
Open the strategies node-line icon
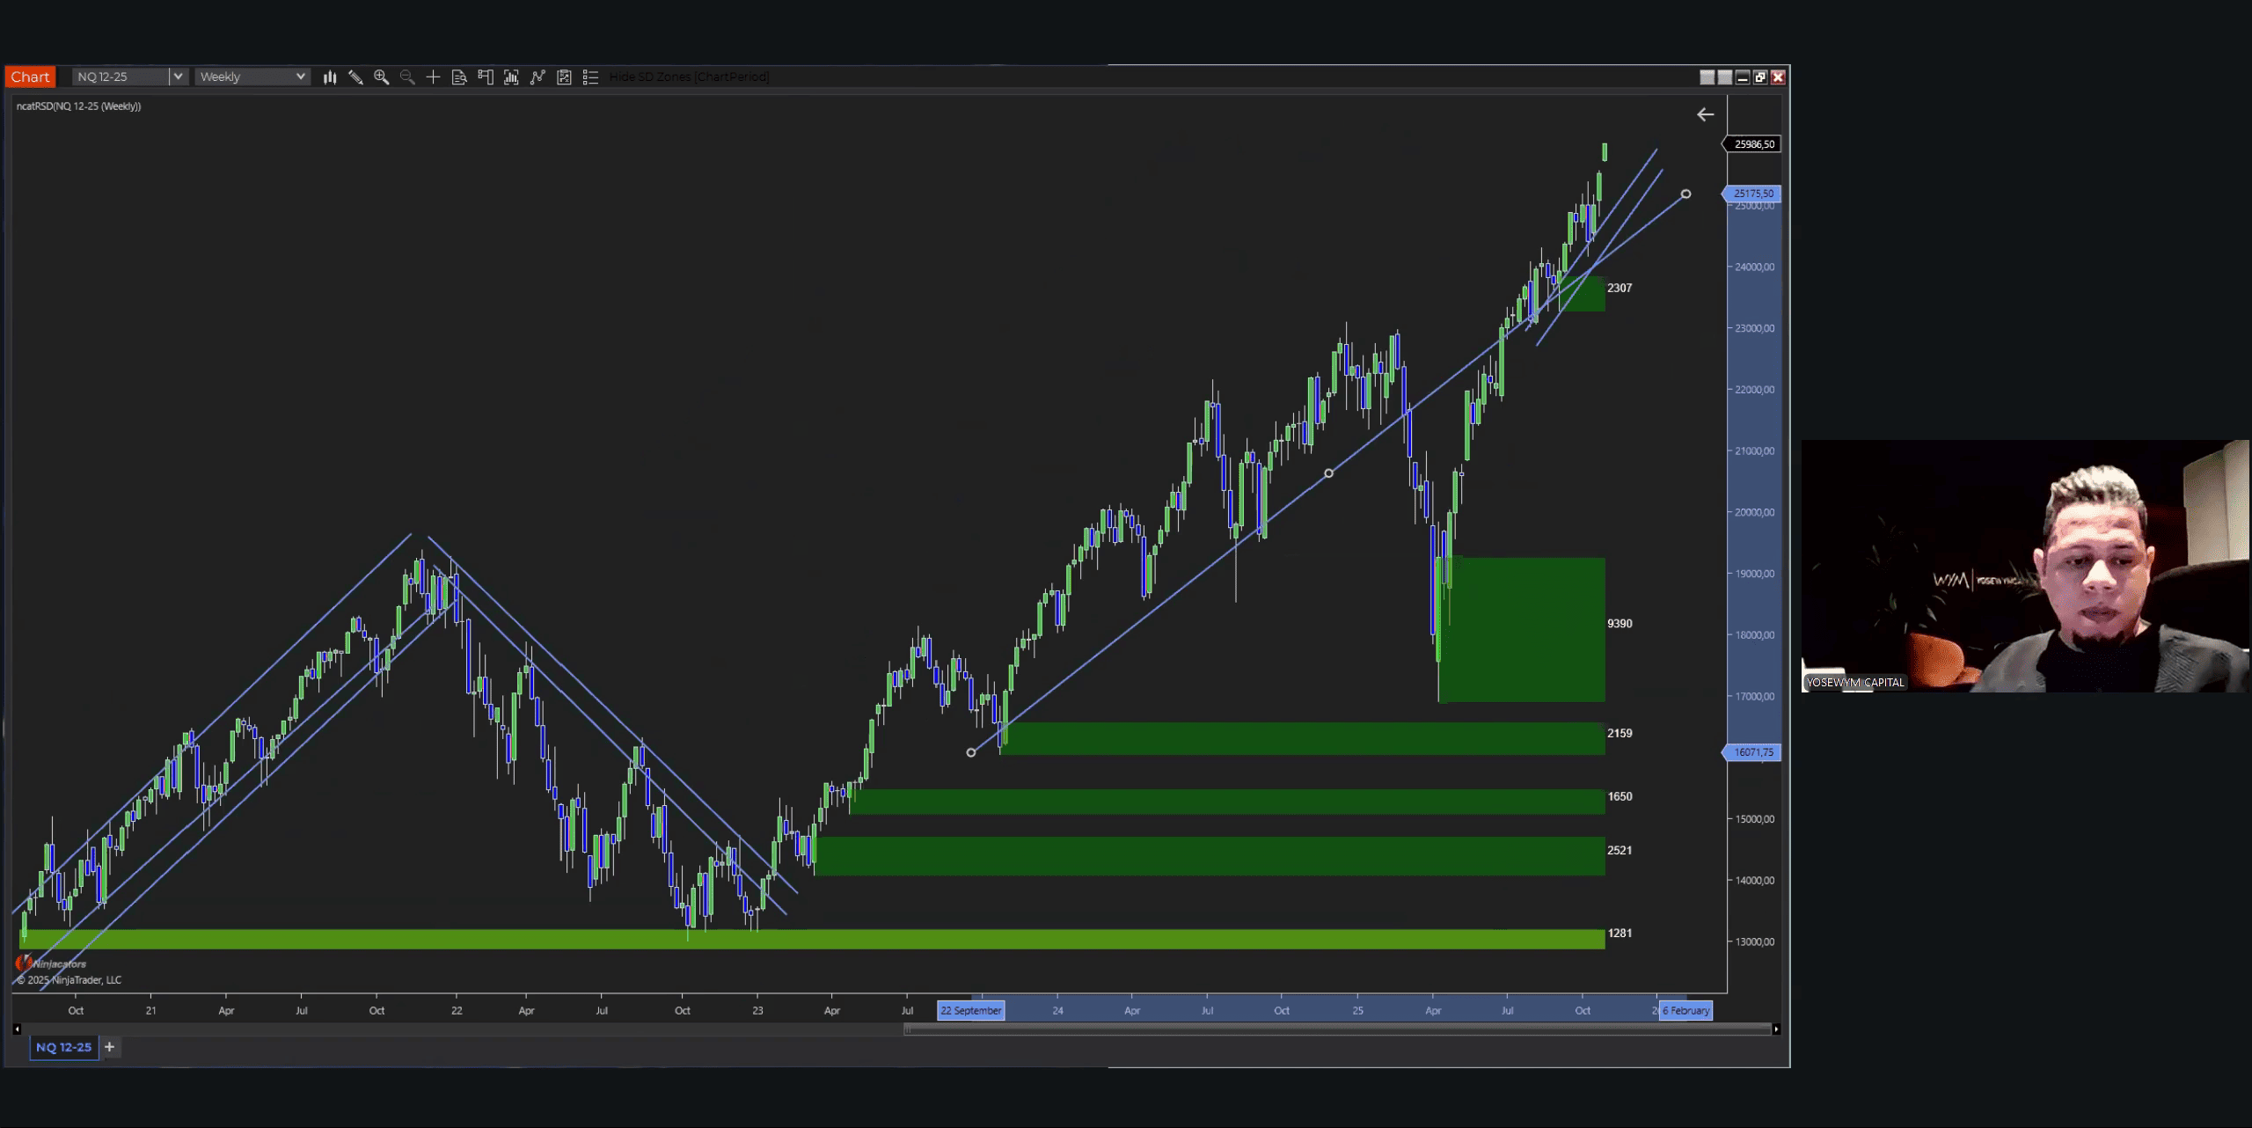coord(537,77)
